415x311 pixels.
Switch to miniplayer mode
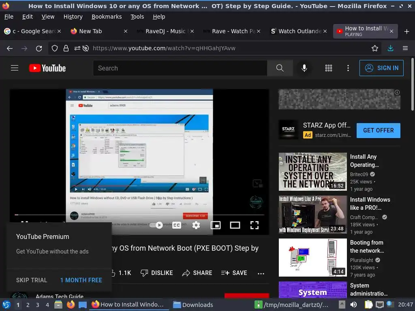pos(216,225)
